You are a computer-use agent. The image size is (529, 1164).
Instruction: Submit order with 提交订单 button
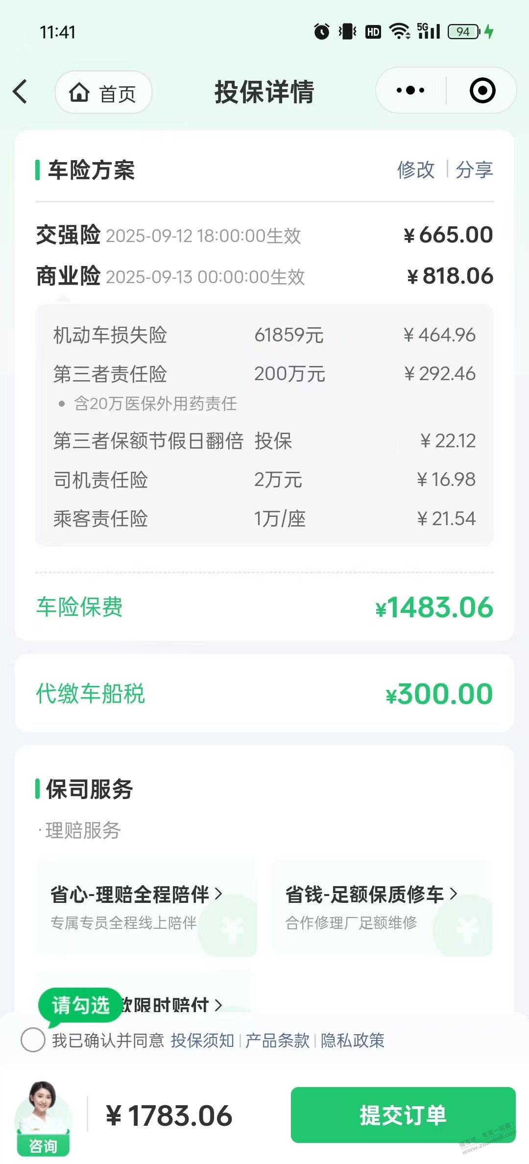click(403, 1115)
